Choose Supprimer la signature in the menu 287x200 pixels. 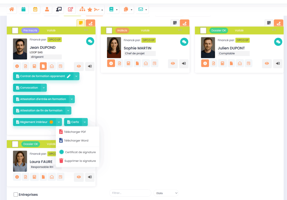(80, 161)
